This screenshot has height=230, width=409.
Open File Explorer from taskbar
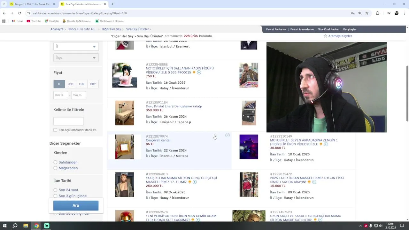(26, 226)
